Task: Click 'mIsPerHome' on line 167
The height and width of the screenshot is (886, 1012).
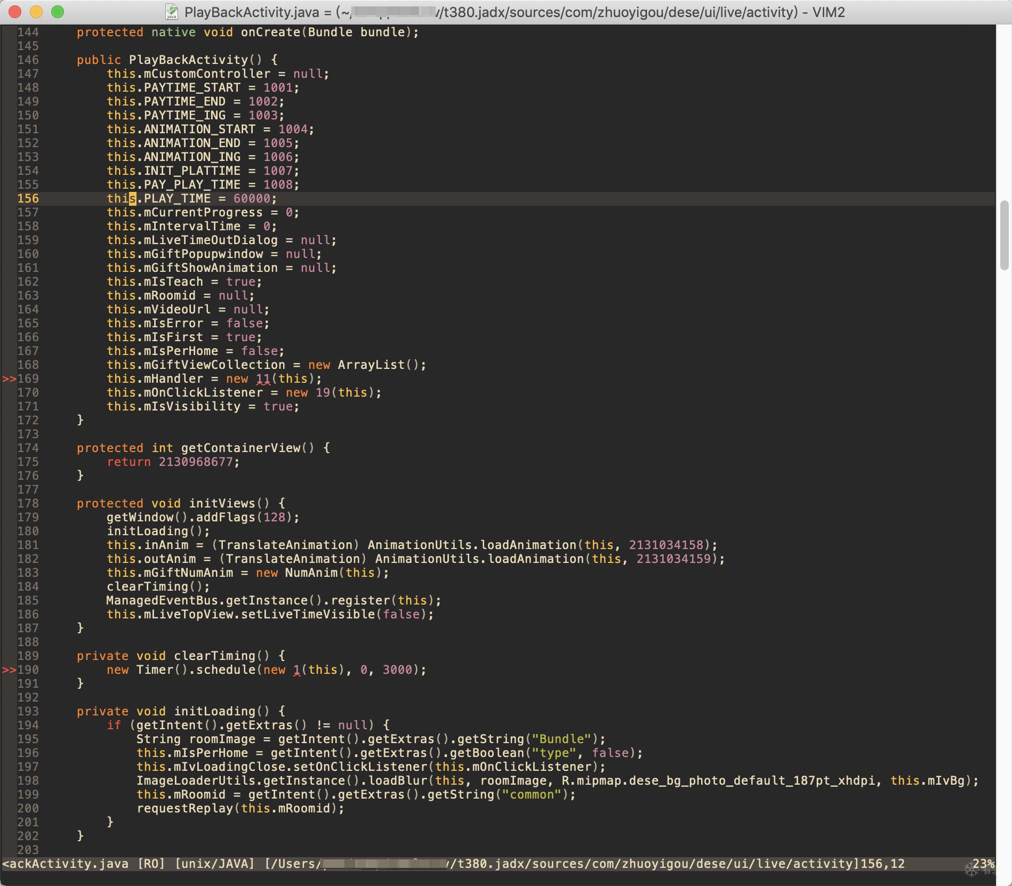Action: [181, 351]
